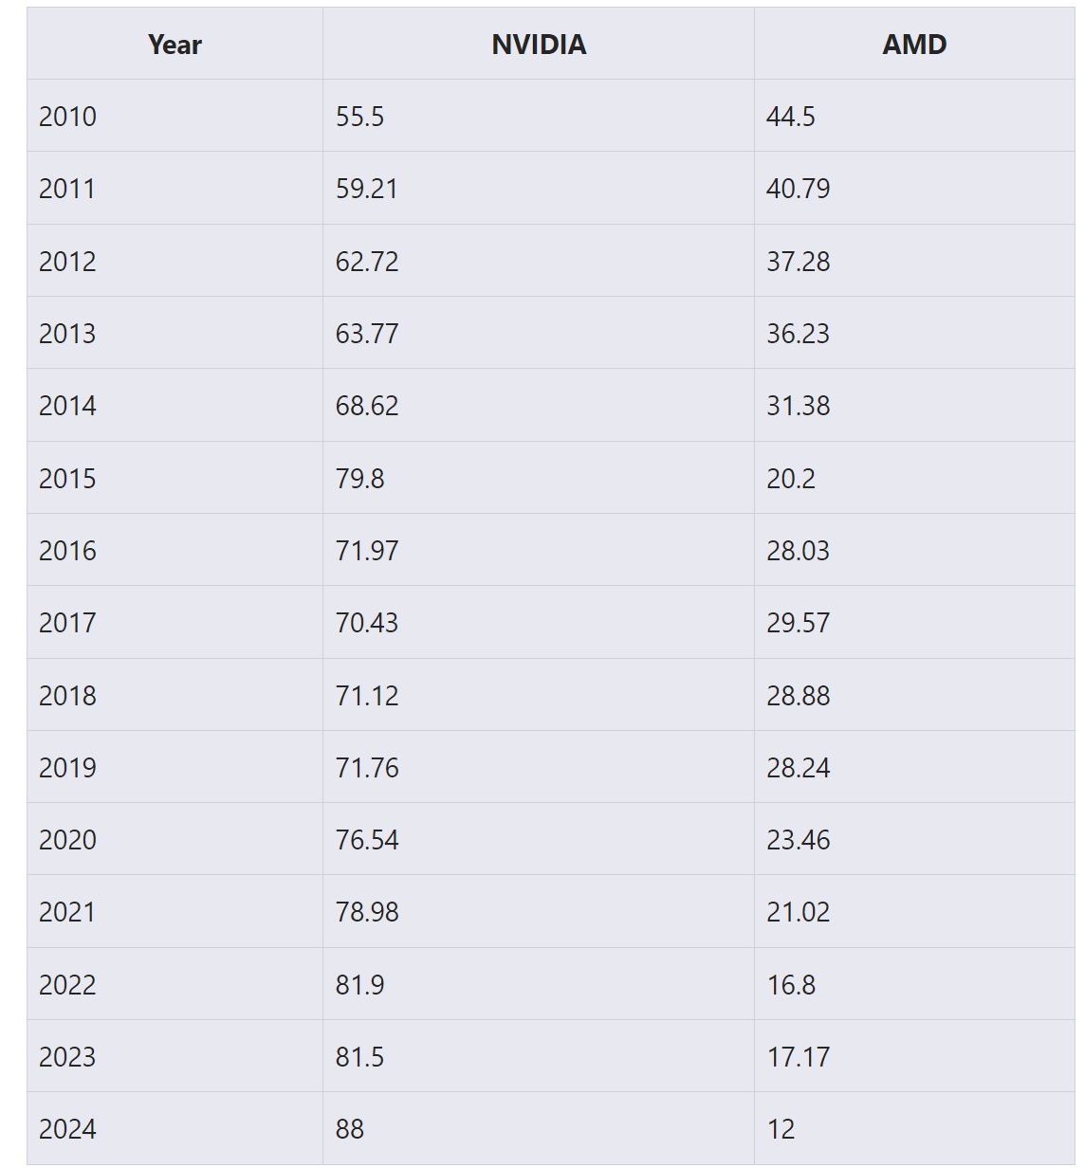Image resolution: width=1084 pixels, height=1168 pixels.
Task: Select the 2010 year cell
Action: 67,117
